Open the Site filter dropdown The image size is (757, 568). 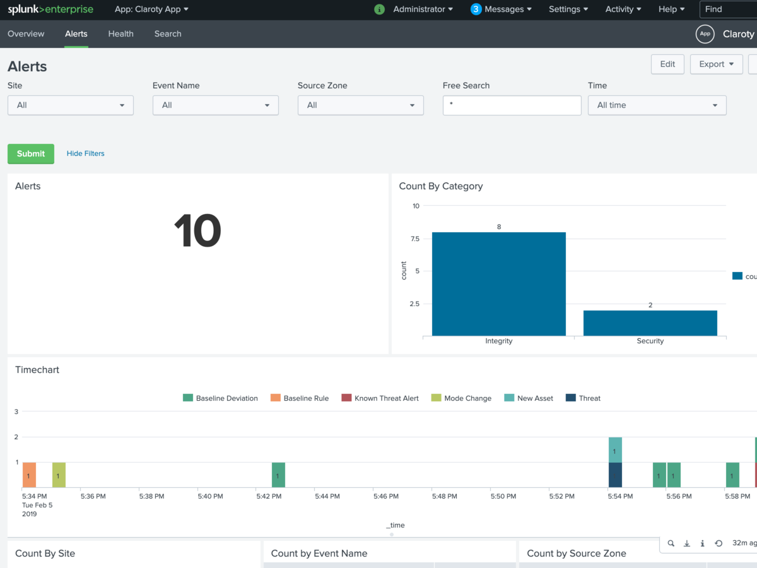71,105
